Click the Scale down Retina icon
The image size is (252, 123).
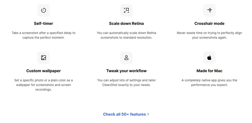click(x=126, y=10)
